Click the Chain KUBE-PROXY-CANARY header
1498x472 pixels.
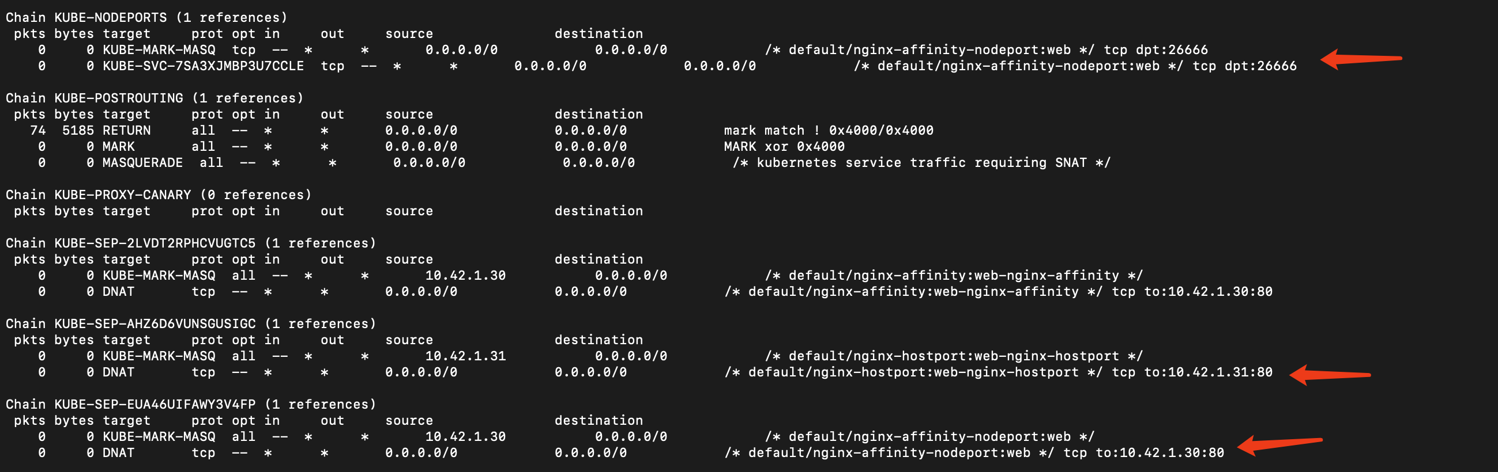point(158,195)
